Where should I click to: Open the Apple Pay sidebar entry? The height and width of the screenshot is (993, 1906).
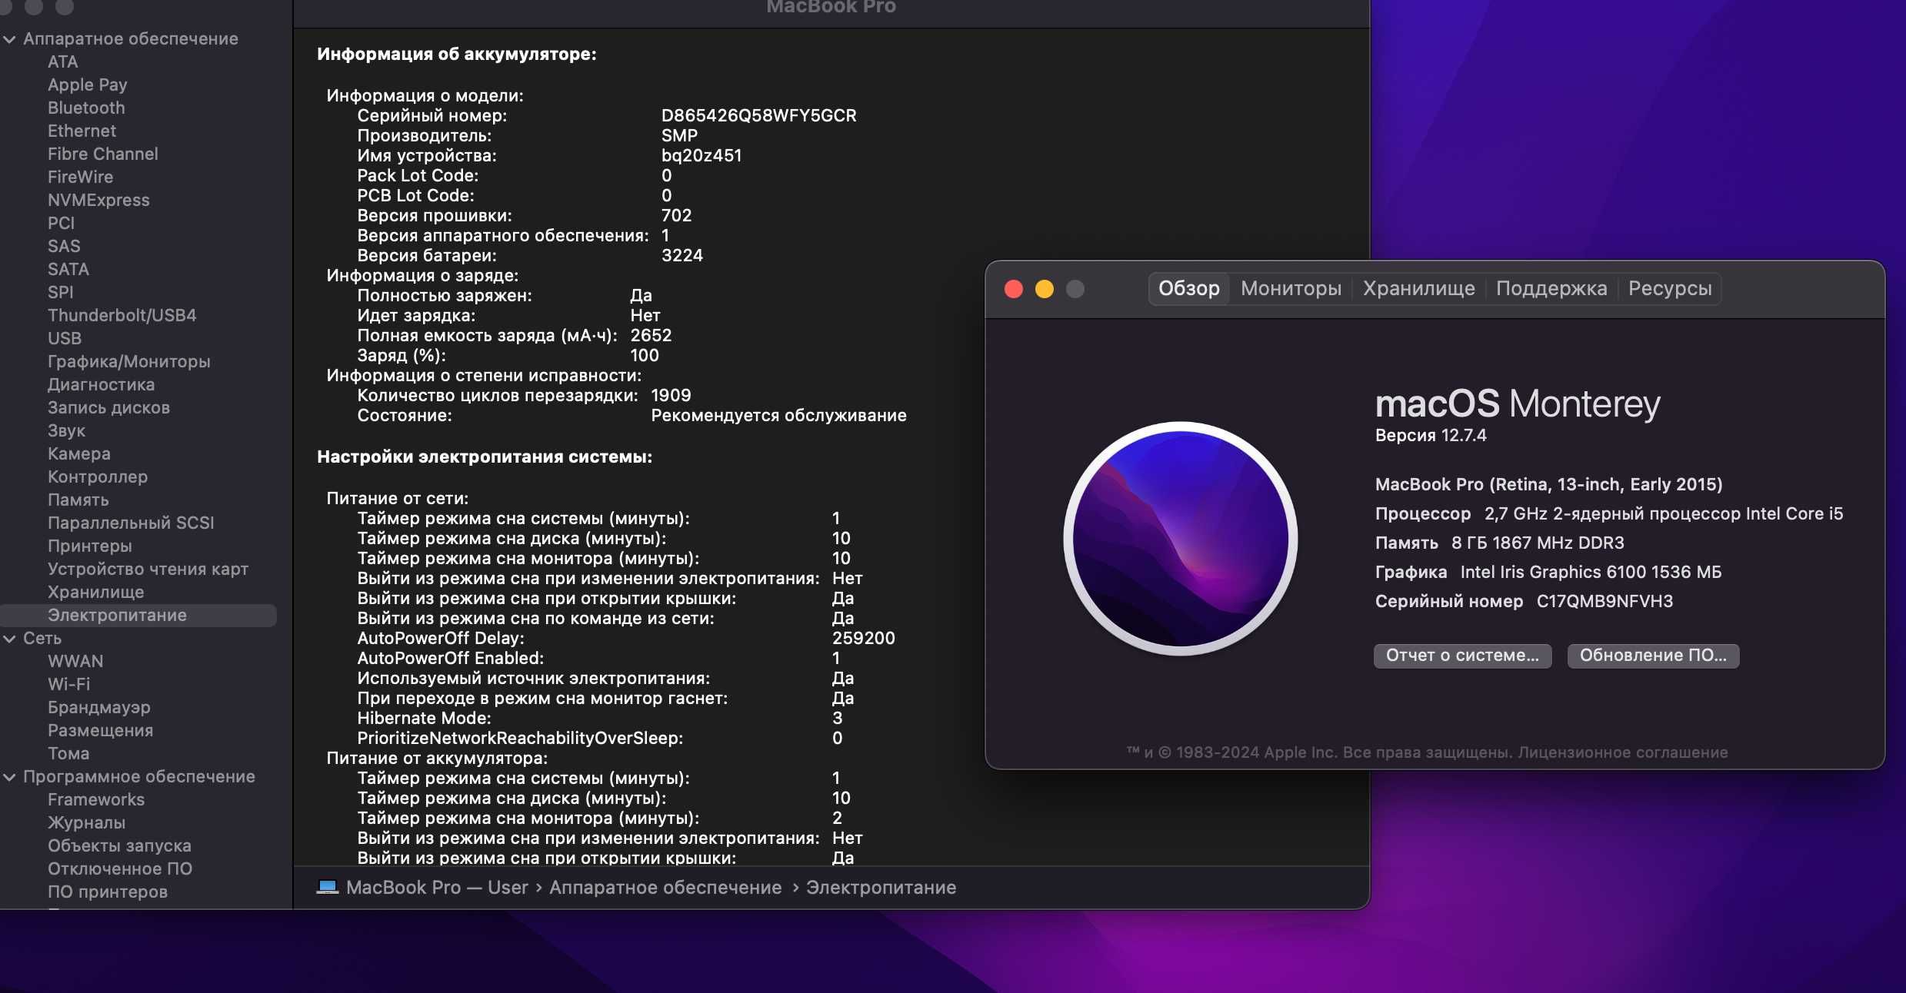pyautogui.click(x=87, y=85)
